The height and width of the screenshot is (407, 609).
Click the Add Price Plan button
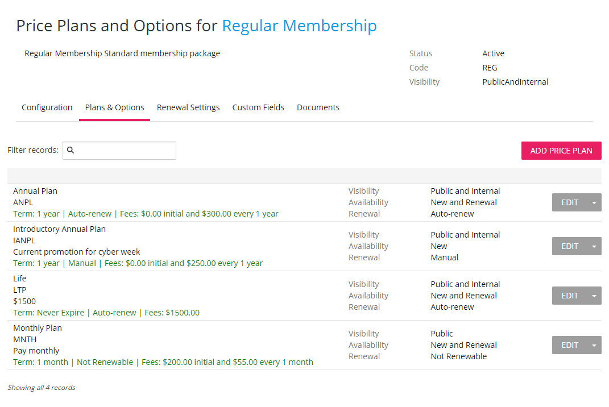click(561, 151)
